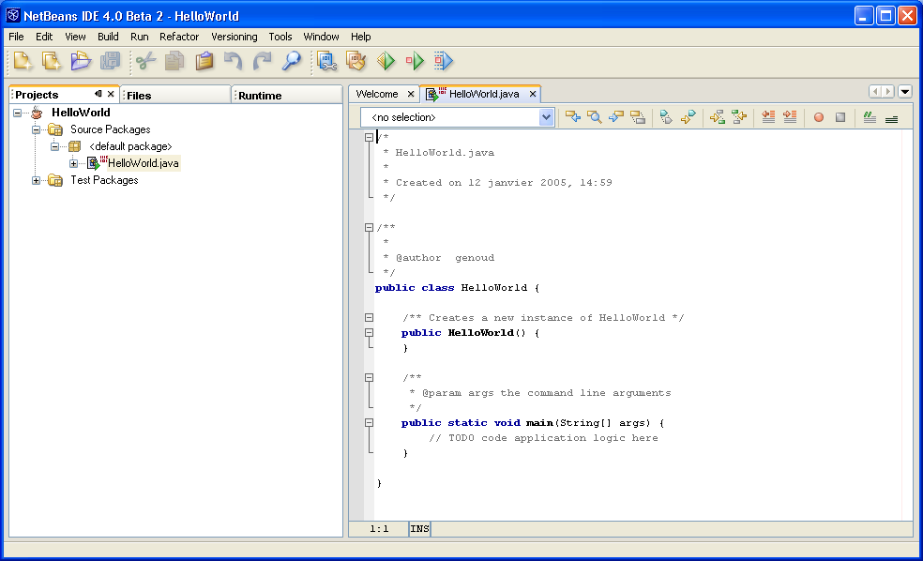Click the 1:1 cursor position in status bar

coord(379,528)
